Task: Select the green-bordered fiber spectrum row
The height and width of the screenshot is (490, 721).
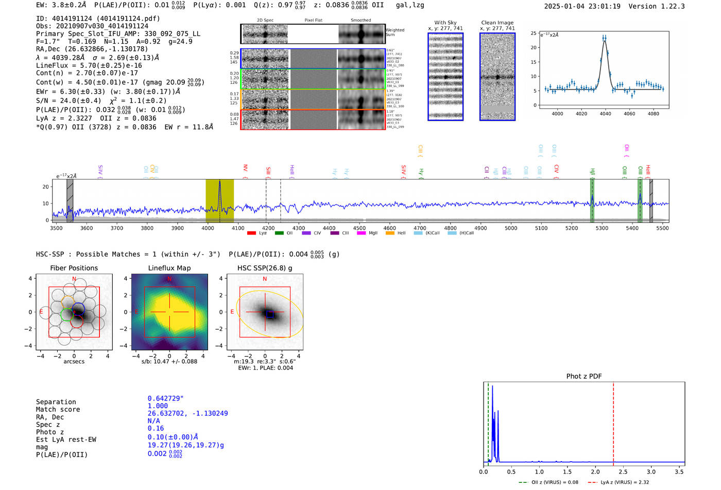Action: pyautogui.click(x=313, y=79)
